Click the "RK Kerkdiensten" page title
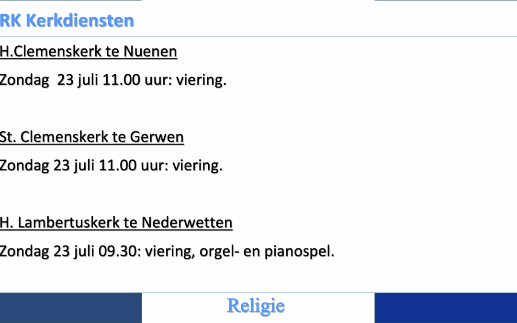 67,21
